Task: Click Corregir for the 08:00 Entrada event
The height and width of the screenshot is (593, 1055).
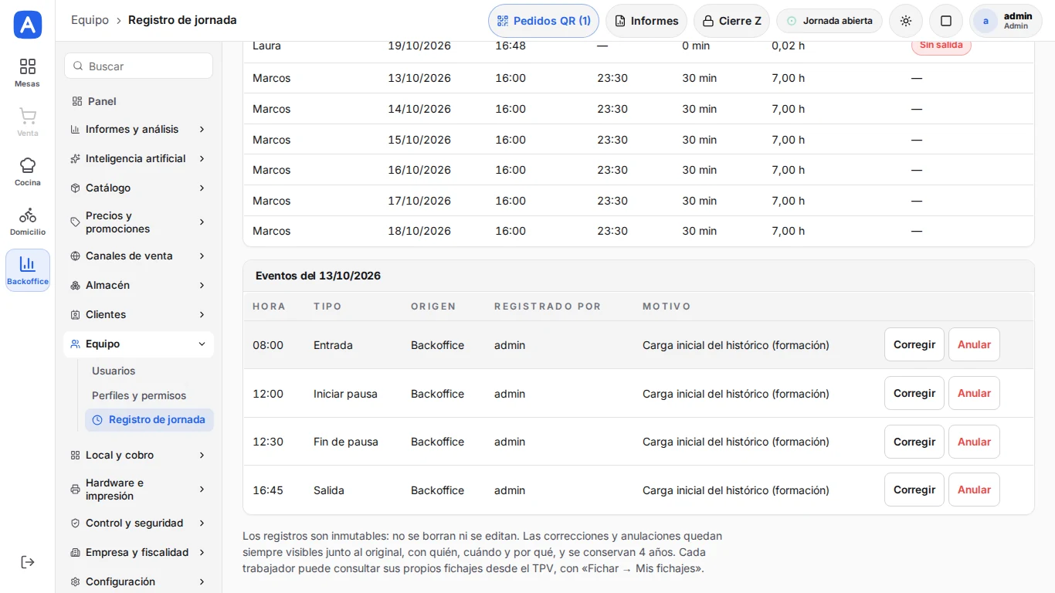Action: [x=914, y=344]
